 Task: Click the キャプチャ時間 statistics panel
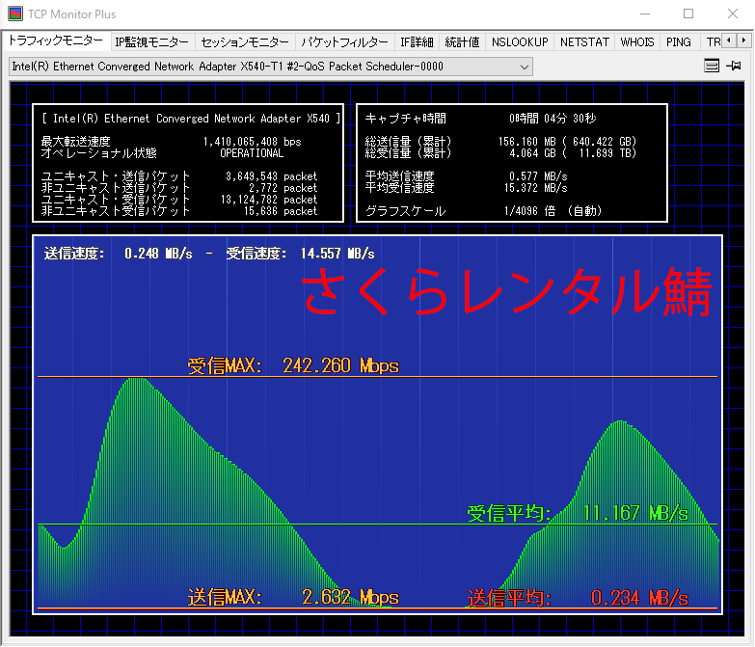512,163
